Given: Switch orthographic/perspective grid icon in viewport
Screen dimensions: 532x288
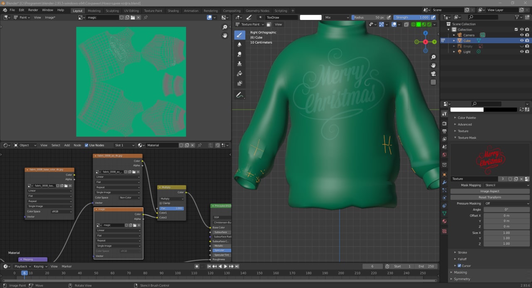Looking at the screenshot, I should tap(433, 82).
